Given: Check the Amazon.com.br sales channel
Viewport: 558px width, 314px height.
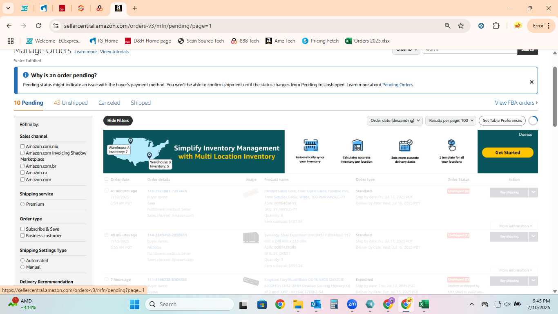Looking at the screenshot, I should [22, 166].
